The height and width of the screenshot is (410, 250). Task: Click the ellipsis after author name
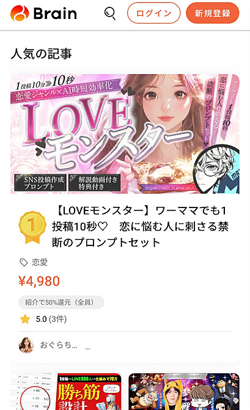coord(88,348)
